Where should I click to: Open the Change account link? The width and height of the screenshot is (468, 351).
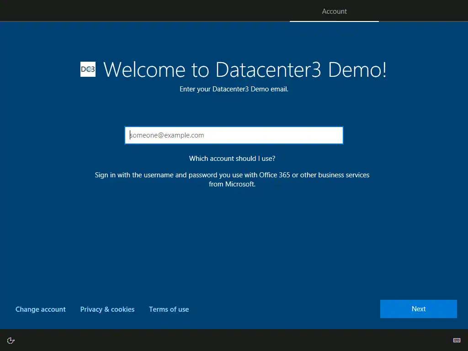[41, 309]
